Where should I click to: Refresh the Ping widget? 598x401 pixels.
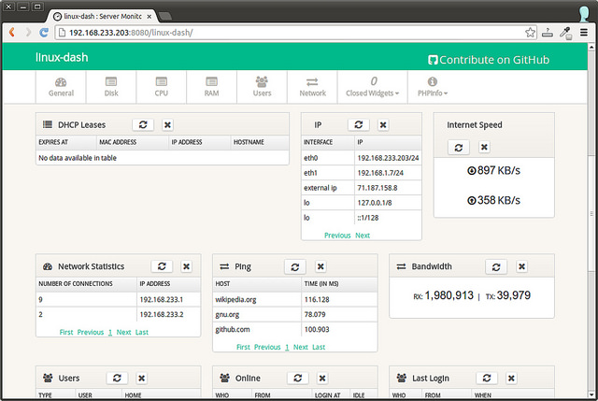pos(295,266)
